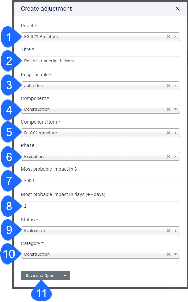Clear the Status Evaluation selection
This screenshot has width=188, height=302.
pos(168,230)
